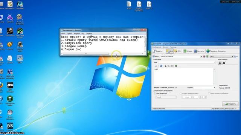
Task: Select the FC3 desktop icon
Action: (x=10, y=127)
